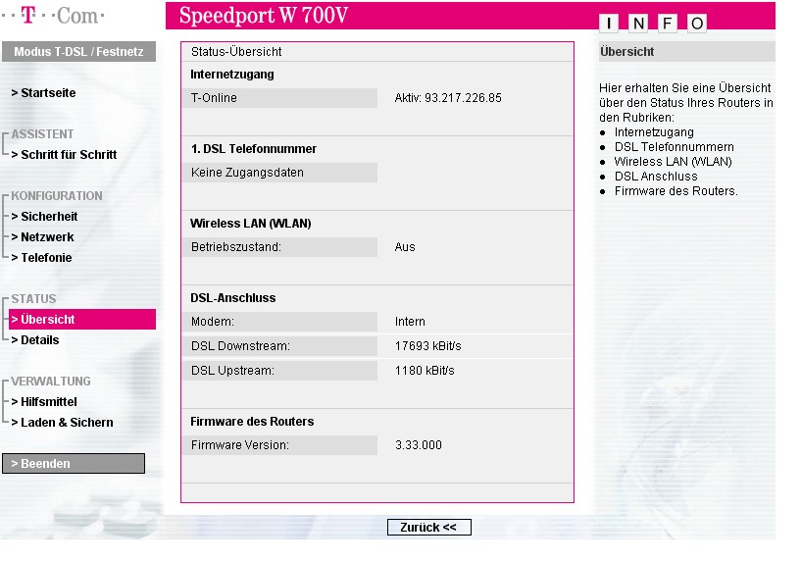The height and width of the screenshot is (562, 801).
Task: Click the DSL Upstream: label
Action: pyautogui.click(x=232, y=371)
